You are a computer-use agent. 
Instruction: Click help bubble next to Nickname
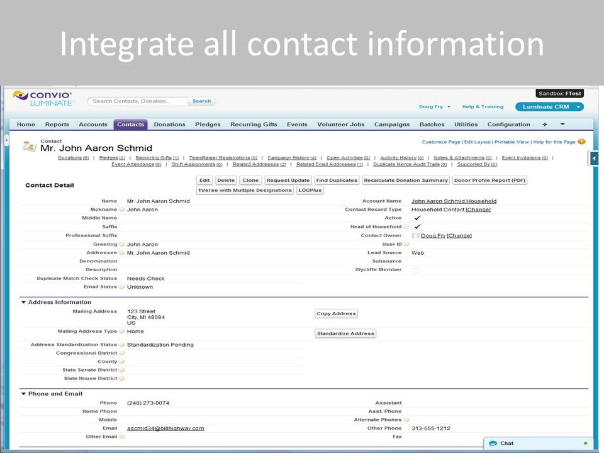(121, 210)
